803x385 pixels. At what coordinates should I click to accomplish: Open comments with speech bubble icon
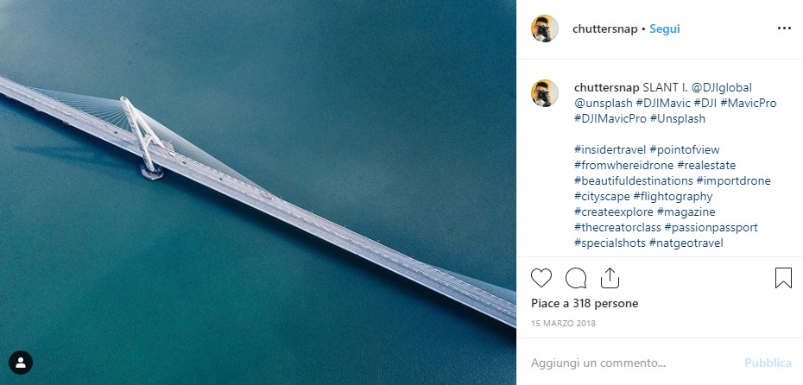pos(576,278)
